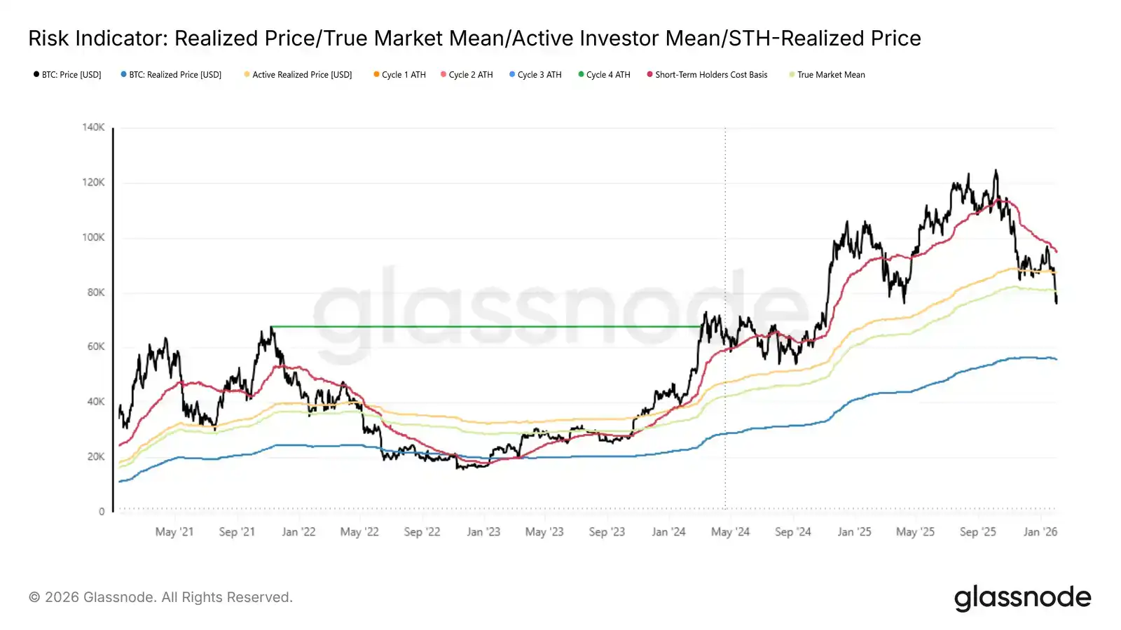Click the glassnode logo at bottom right
The image size is (1121, 630).
click(1022, 598)
